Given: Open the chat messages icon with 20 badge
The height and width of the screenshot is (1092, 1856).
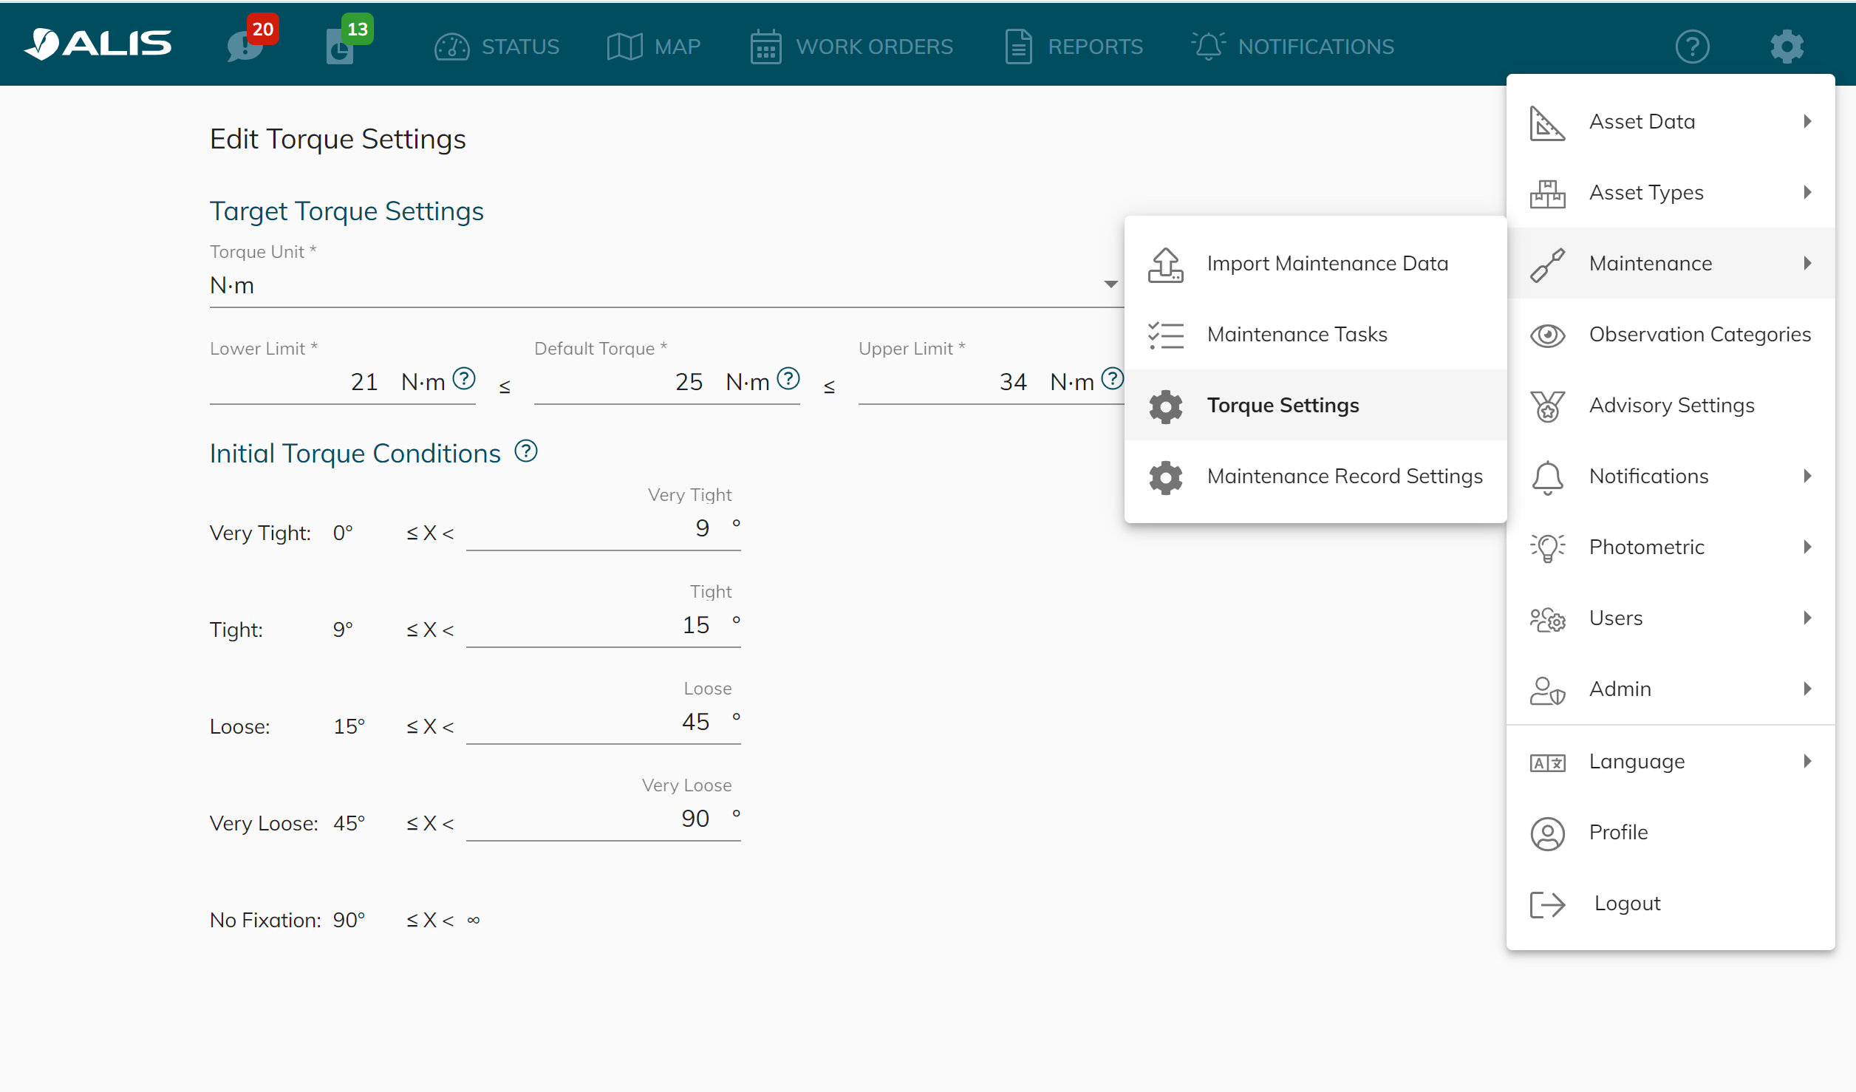Looking at the screenshot, I should [x=246, y=46].
